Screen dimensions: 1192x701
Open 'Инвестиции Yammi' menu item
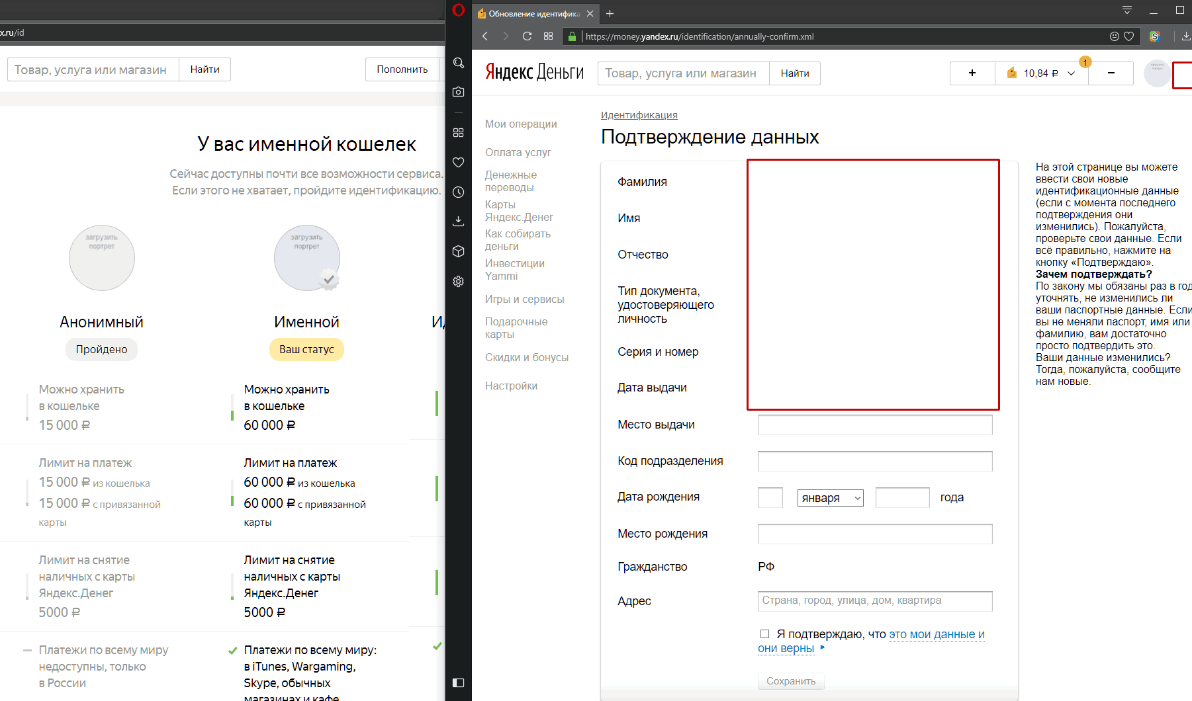[x=515, y=270]
